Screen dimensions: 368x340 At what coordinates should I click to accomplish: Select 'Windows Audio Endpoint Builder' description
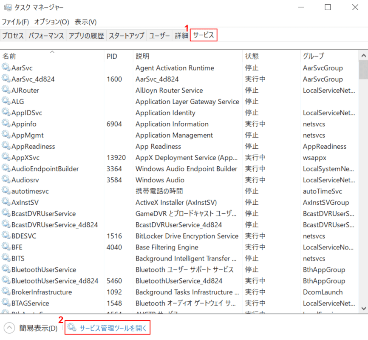[187, 169]
